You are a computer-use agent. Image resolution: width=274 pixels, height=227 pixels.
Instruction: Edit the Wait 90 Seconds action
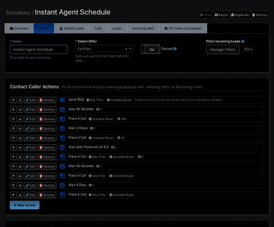click(30, 109)
